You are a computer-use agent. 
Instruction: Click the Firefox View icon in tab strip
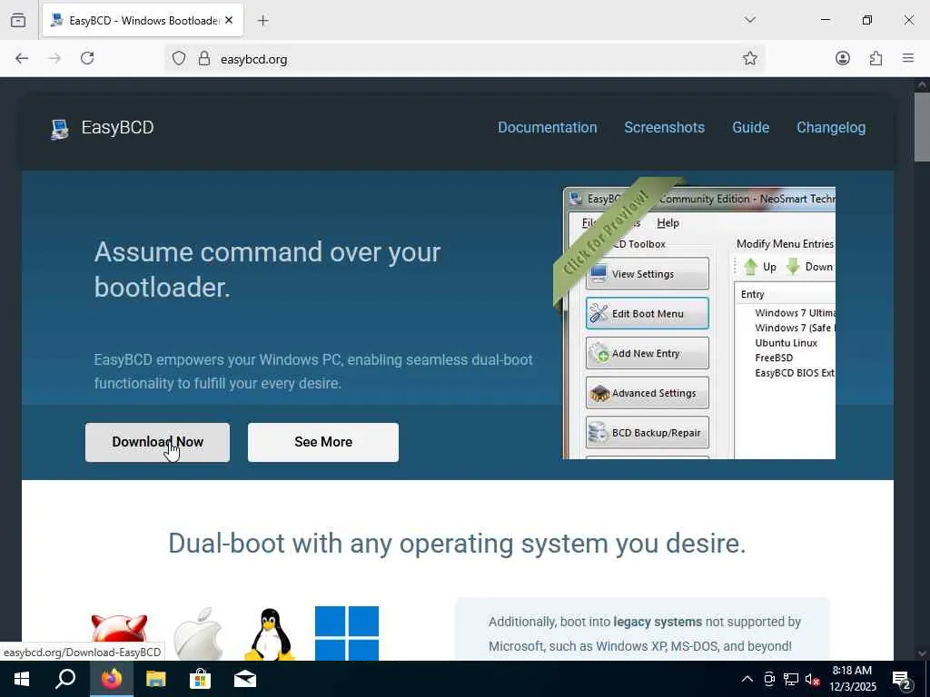[x=18, y=20]
